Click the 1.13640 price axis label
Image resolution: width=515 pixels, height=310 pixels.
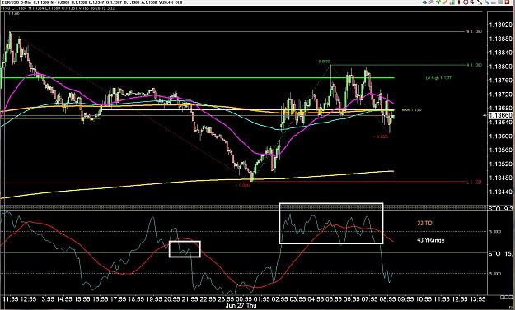pos(500,123)
